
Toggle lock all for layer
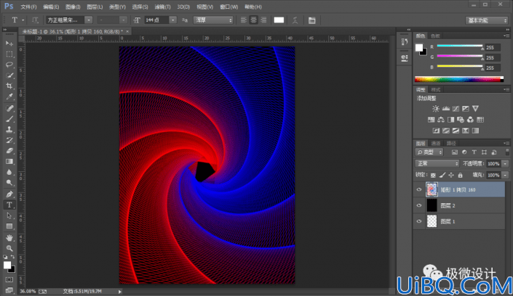461,176
